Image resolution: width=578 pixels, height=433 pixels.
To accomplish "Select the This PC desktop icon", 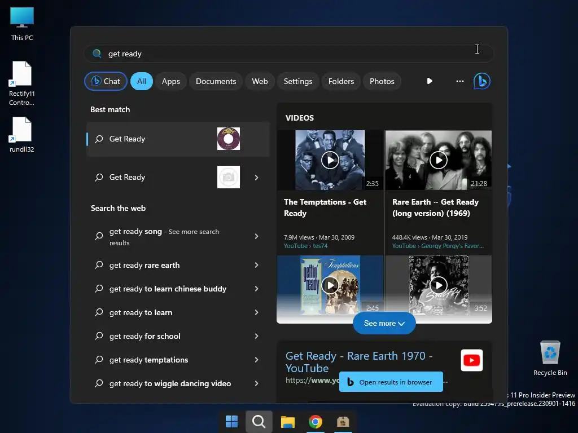I will [x=22, y=24].
